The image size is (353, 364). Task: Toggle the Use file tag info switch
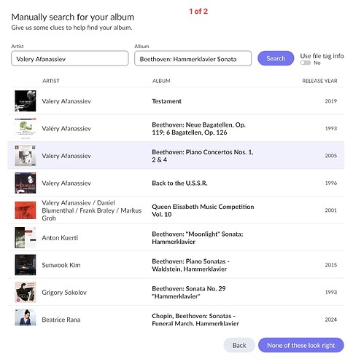pos(306,63)
